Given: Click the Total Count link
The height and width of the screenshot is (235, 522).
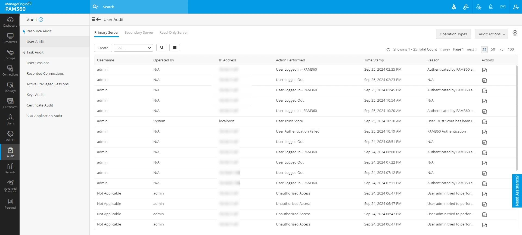Looking at the screenshot, I should pos(427,49).
